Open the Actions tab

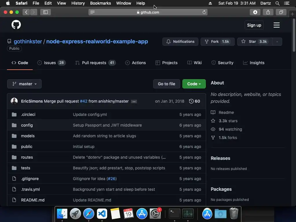[x=135, y=63]
